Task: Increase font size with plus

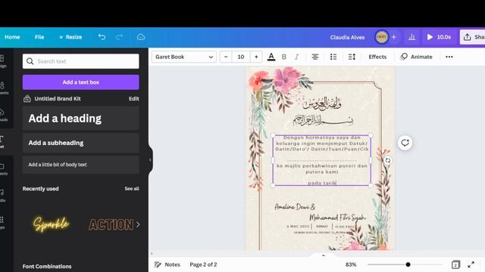Action: coord(256,57)
